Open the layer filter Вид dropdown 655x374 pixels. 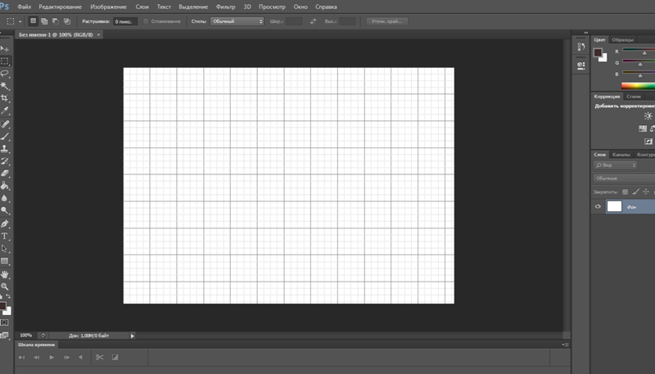[x=615, y=165]
